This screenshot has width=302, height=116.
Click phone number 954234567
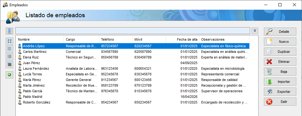[x=110, y=103]
